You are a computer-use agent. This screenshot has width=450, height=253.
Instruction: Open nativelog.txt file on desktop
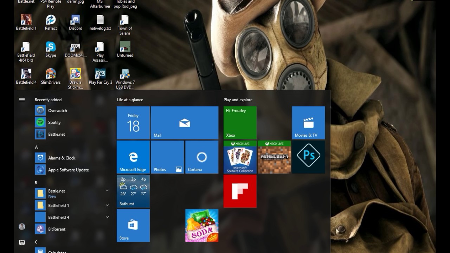pos(100,22)
